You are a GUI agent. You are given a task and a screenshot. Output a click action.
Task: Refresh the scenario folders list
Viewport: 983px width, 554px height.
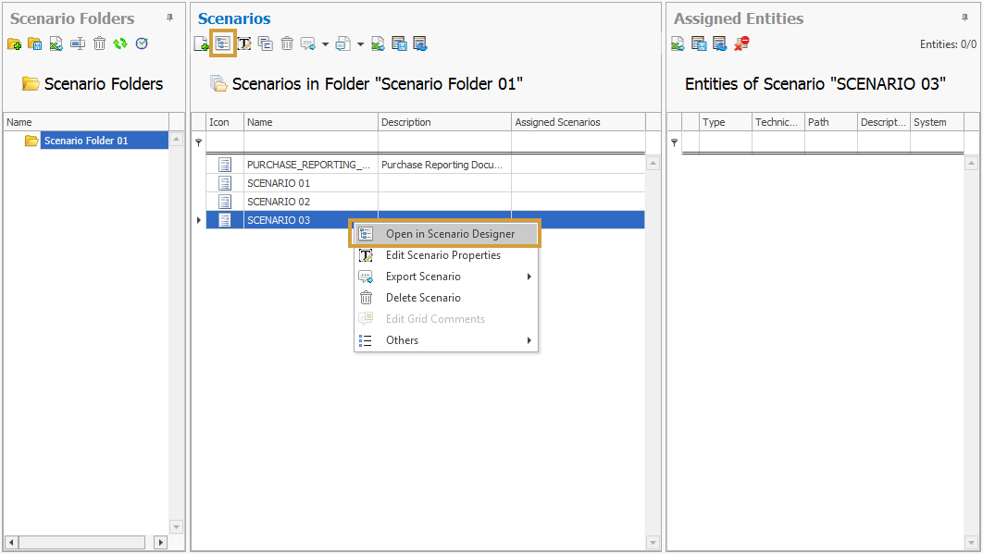pyautogui.click(x=120, y=43)
